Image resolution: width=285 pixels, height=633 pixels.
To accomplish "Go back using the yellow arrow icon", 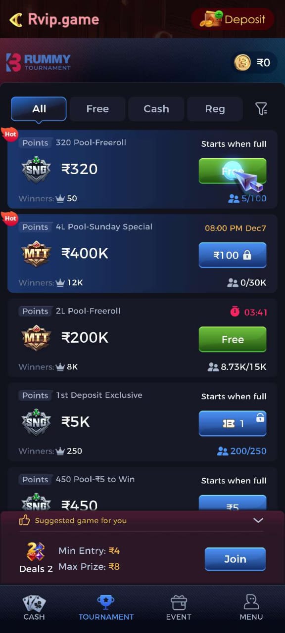I will [16, 20].
